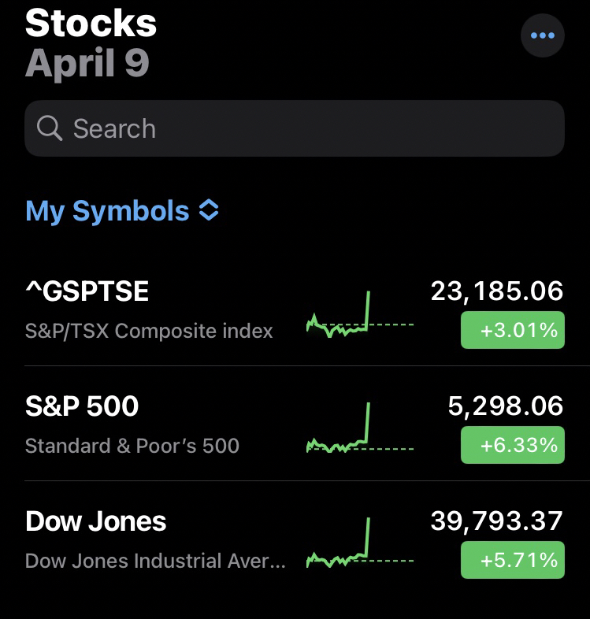The image size is (590, 619).
Task: Tap the Stocks title heading
Action: point(91,24)
